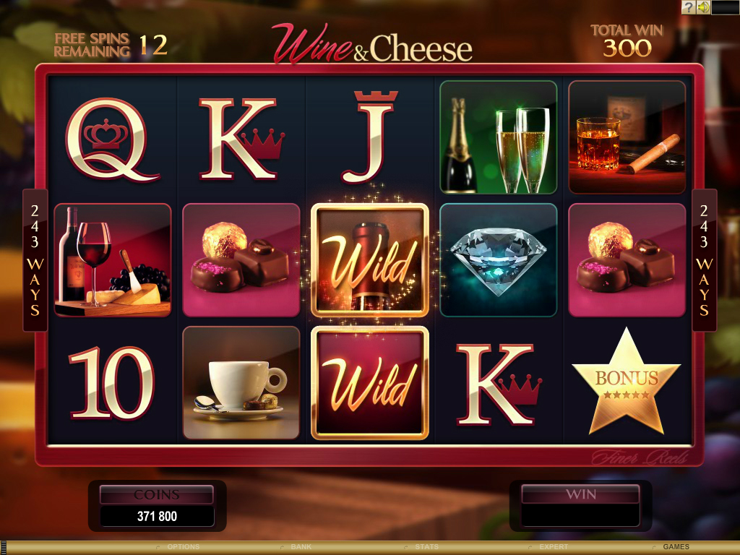The height and width of the screenshot is (555, 740).
Task: Open the Games menu
Action: [x=676, y=546]
